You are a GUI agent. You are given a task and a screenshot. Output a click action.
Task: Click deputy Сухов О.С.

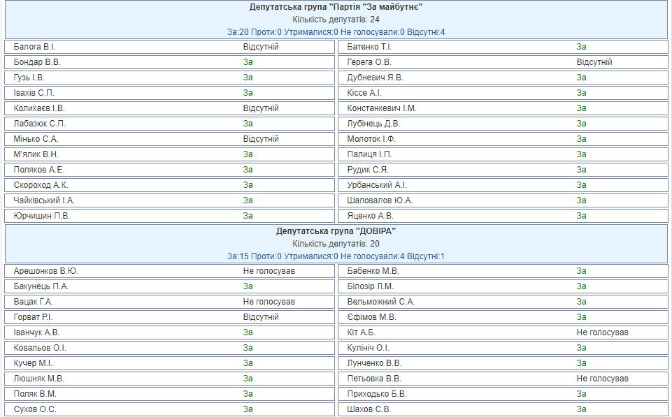coord(35,409)
